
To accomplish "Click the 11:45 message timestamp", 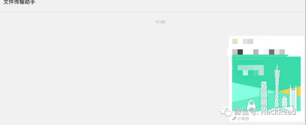I will [160, 22].
